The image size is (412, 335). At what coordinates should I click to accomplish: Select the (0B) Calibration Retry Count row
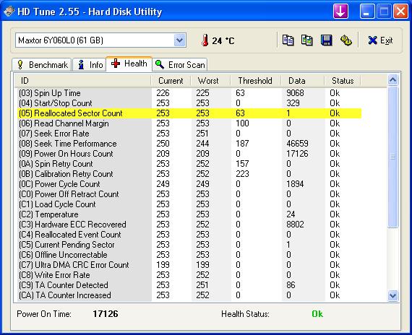(x=189, y=174)
